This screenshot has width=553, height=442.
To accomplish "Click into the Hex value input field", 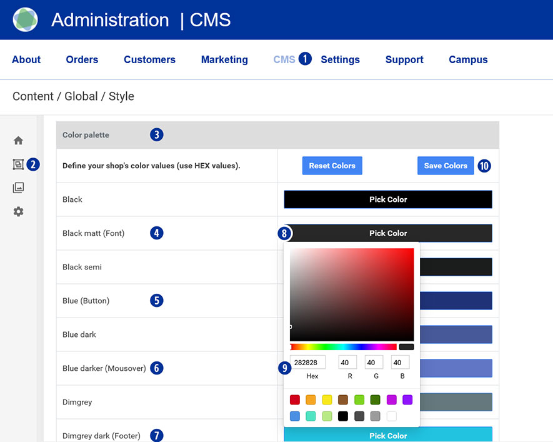I will coord(308,363).
